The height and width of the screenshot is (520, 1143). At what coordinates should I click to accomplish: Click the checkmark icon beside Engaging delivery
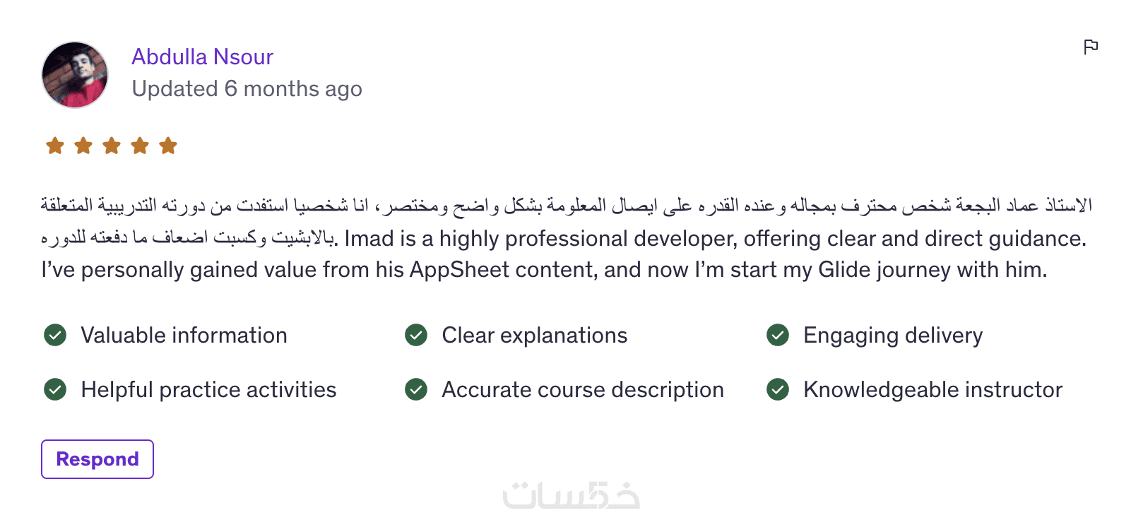[778, 335]
